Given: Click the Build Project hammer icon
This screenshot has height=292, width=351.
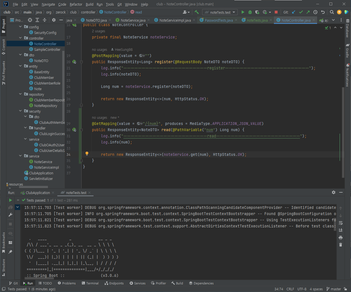Looking at the screenshot, I should point(197,12).
